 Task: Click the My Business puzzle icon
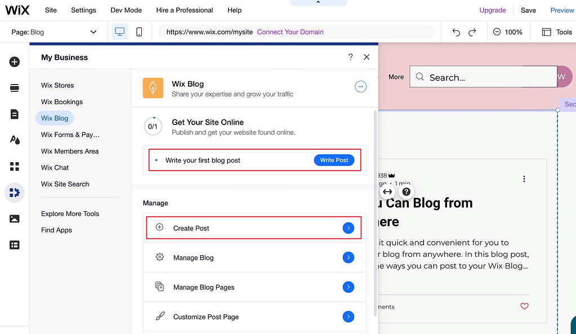click(x=14, y=193)
